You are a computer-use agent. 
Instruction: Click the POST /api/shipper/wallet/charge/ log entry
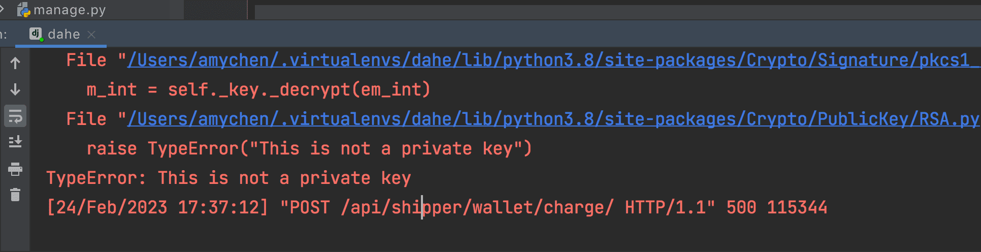[x=447, y=208]
